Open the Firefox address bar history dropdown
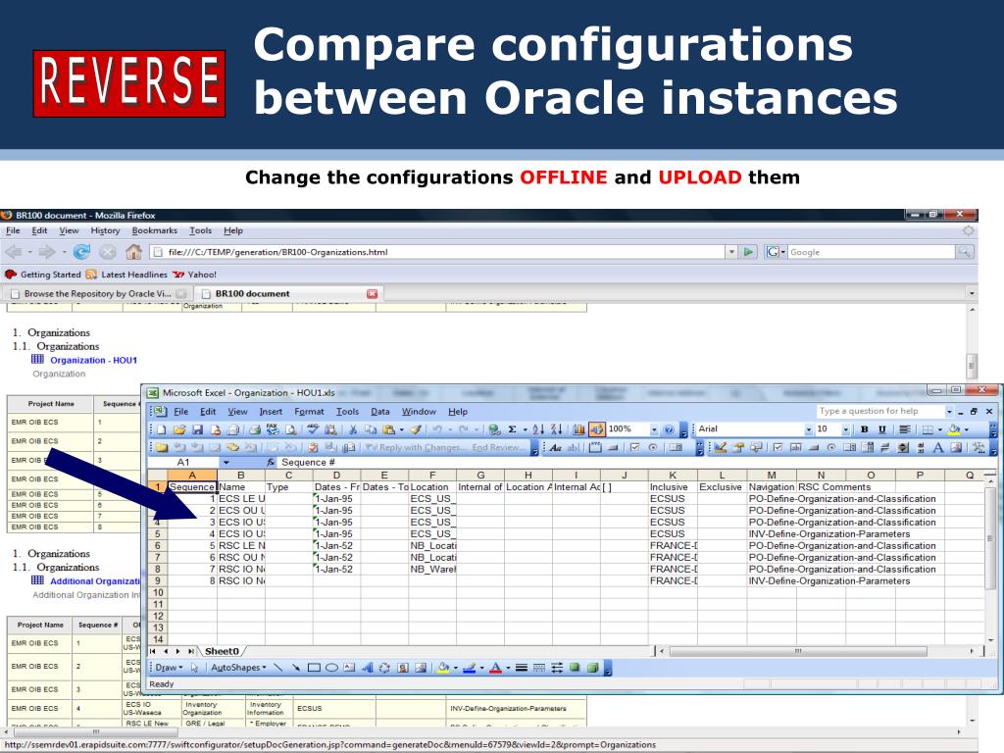1004x753 pixels. [731, 252]
